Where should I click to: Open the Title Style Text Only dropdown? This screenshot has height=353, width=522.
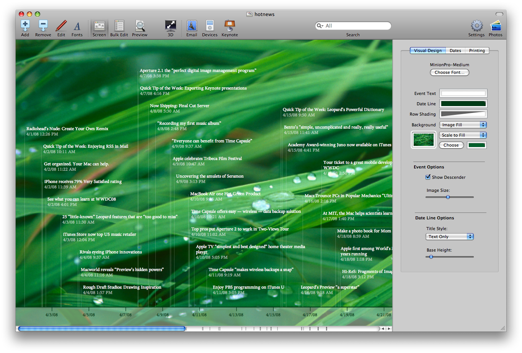coord(450,237)
